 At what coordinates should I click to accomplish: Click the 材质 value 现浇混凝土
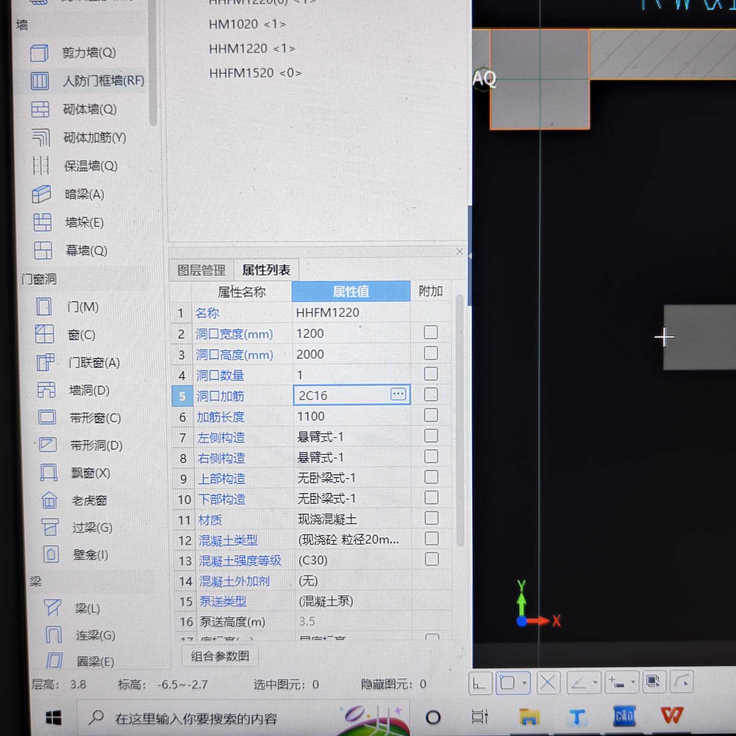point(327,519)
